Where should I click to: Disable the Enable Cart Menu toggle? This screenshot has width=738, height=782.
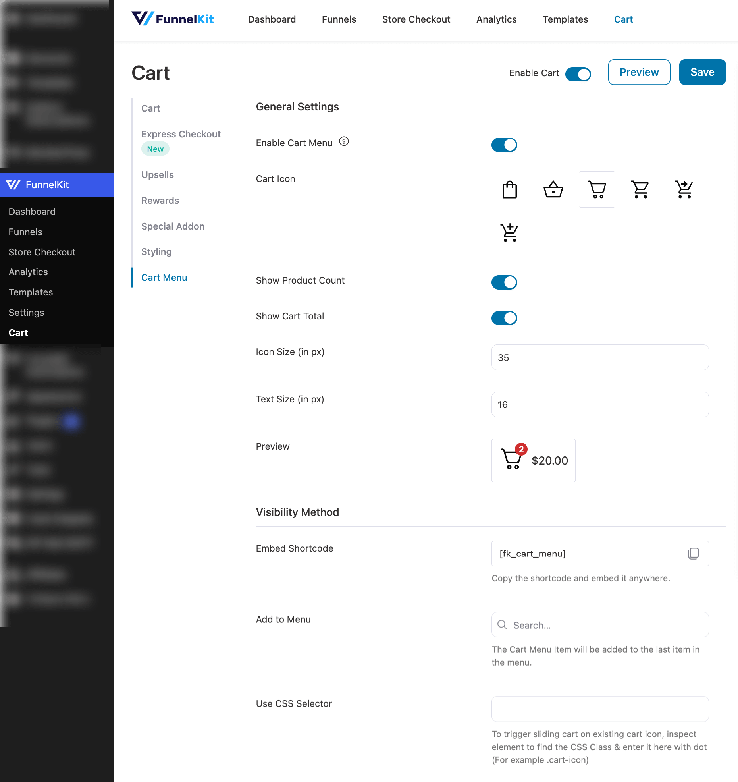point(504,145)
